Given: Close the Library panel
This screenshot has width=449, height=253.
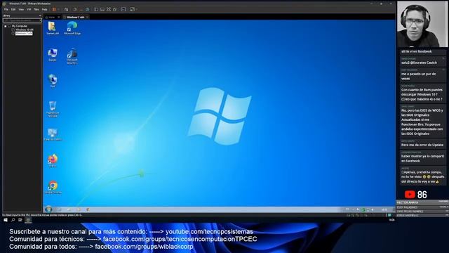Looking at the screenshot, I should click(x=40, y=15).
